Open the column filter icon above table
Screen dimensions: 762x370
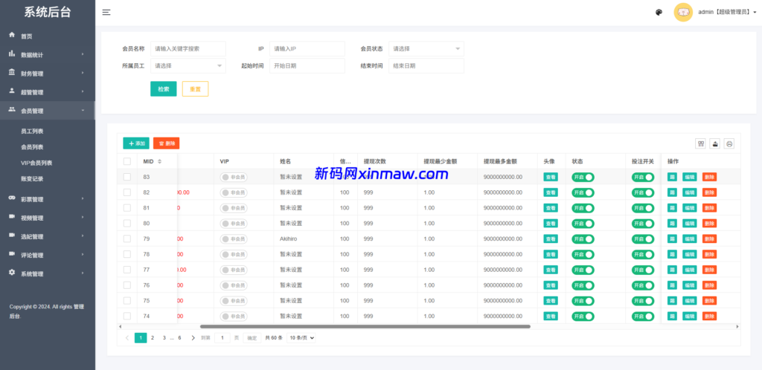[700, 143]
